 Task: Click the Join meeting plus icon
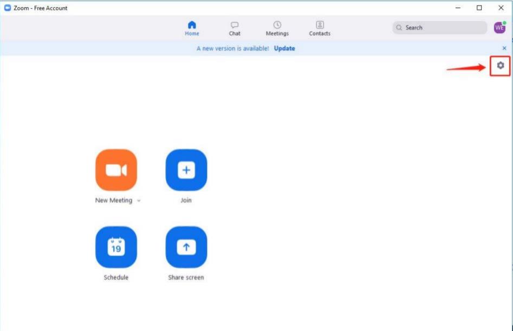(186, 170)
